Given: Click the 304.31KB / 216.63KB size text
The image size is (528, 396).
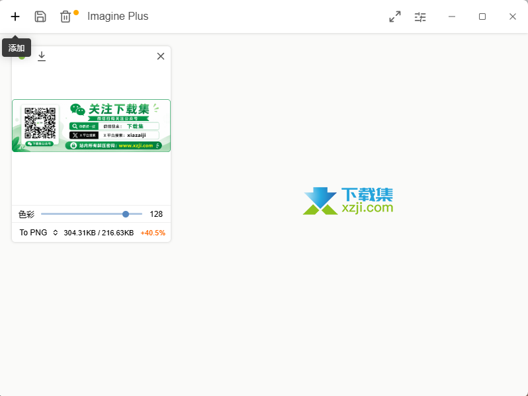Looking at the screenshot, I should point(99,233).
